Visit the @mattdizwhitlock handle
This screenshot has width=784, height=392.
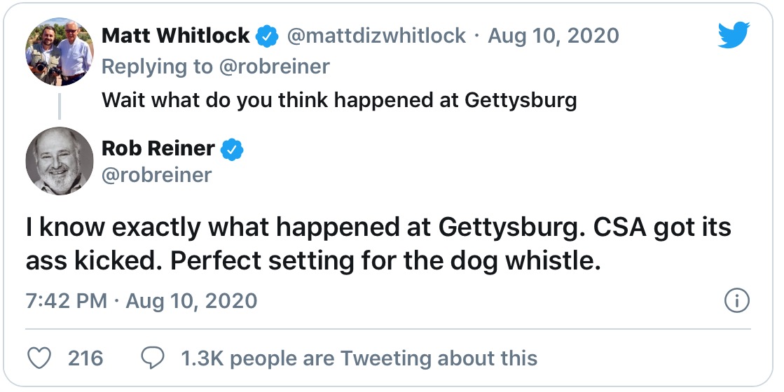(376, 36)
